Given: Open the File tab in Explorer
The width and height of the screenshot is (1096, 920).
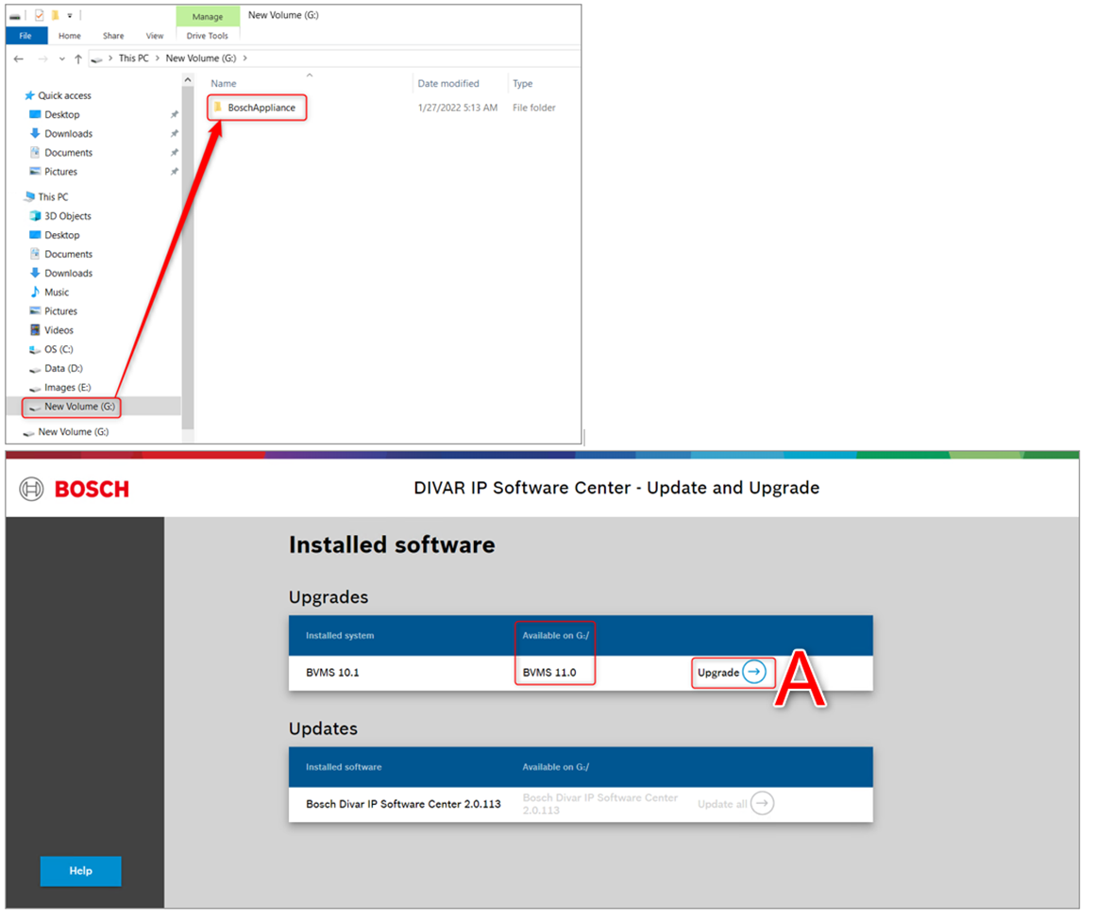Looking at the screenshot, I should tap(25, 36).
